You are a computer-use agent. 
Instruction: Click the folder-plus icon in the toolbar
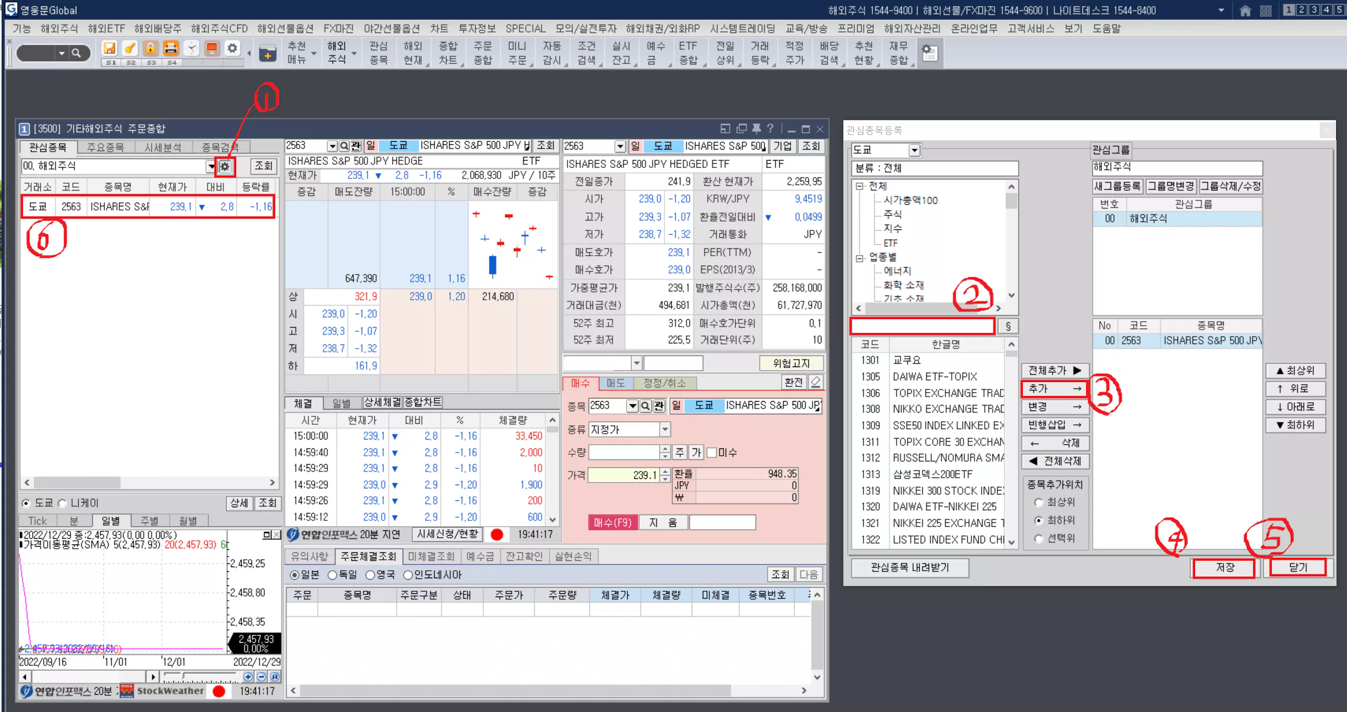tap(267, 54)
